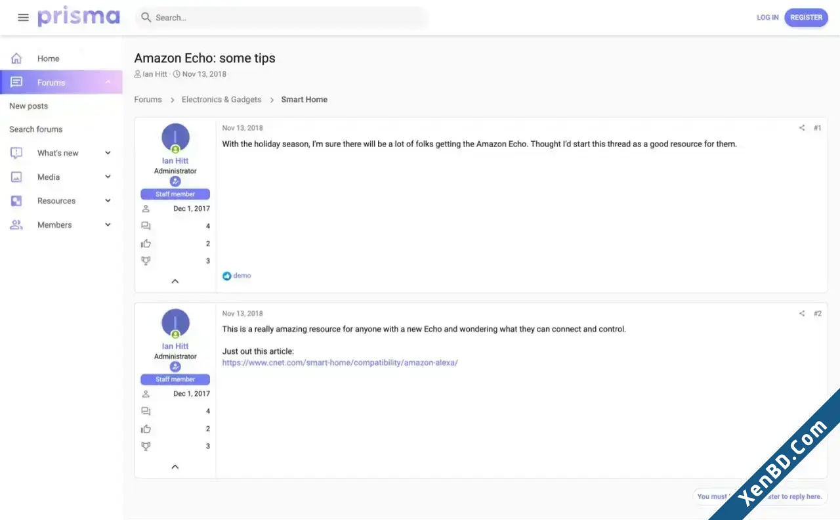Click the #2 post permalink
The height and width of the screenshot is (520, 840).
[x=818, y=314]
